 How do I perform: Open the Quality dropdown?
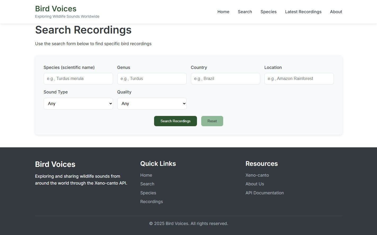coord(152,104)
